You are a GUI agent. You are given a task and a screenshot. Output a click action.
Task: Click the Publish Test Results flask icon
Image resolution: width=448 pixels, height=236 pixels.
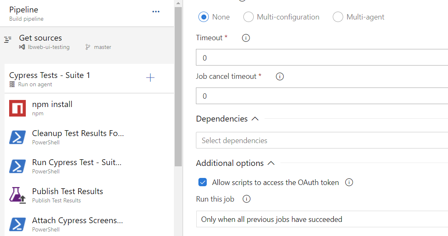pyautogui.click(x=17, y=195)
